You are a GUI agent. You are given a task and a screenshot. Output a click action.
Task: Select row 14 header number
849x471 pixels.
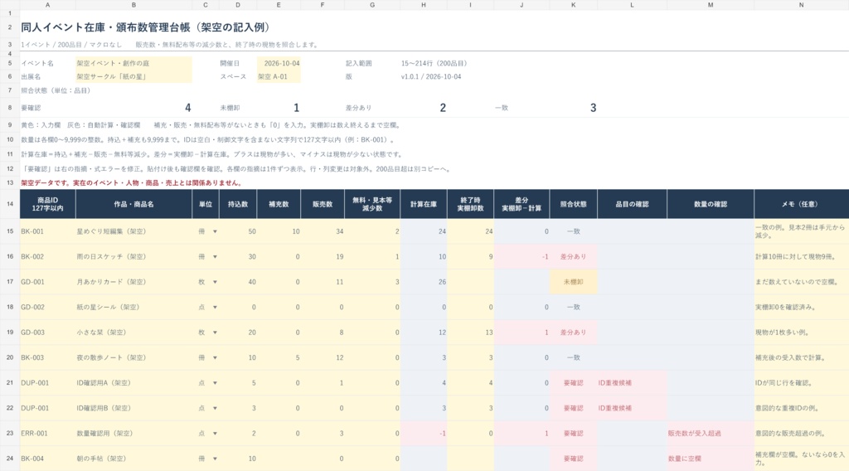pyautogui.click(x=10, y=204)
